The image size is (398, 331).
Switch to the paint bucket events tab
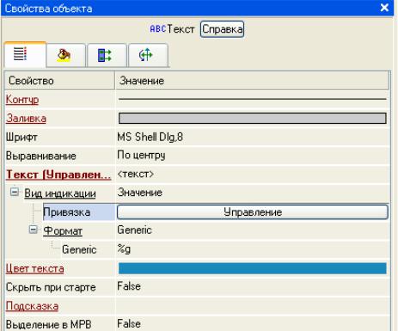click(x=65, y=55)
